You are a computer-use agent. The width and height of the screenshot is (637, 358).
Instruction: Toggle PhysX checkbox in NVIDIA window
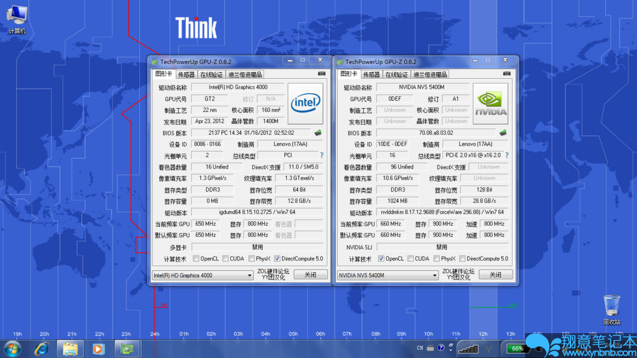(437, 259)
